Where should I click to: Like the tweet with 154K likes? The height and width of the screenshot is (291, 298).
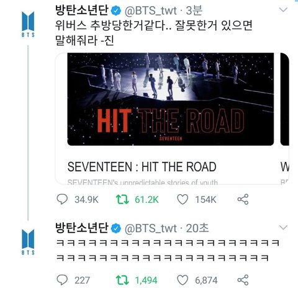[183, 199]
